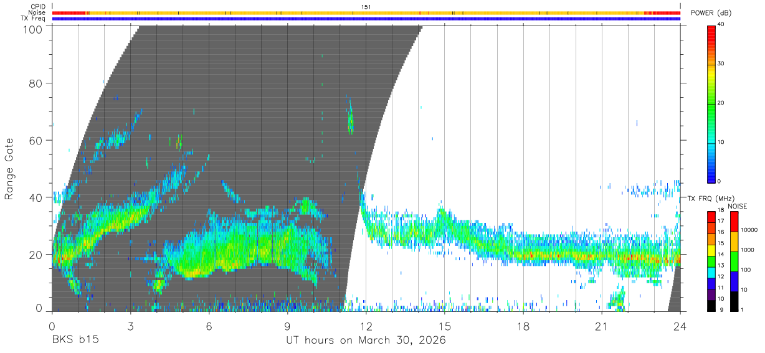Click the x-axis tick label '24'
Image resolution: width=765 pixels, height=353 pixels.
coord(680,326)
